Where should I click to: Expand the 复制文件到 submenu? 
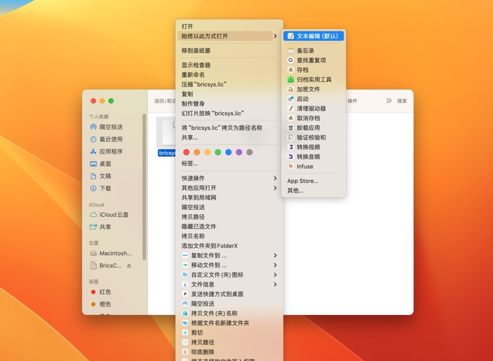pos(205,255)
